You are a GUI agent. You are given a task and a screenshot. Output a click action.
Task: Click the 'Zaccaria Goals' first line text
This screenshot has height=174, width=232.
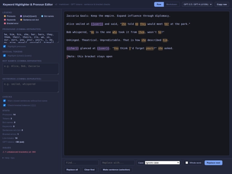118,16
